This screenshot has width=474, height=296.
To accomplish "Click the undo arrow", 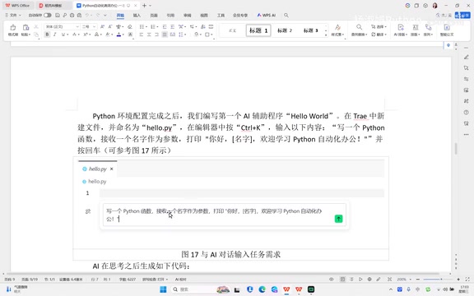I will [87, 15].
